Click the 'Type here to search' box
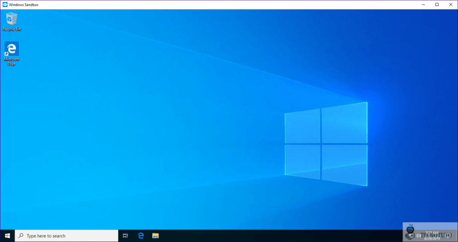This screenshot has width=458, height=242. [x=66, y=236]
